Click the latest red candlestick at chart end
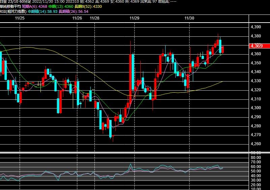The width and height of the screenshot is (270, 190). 223,50
